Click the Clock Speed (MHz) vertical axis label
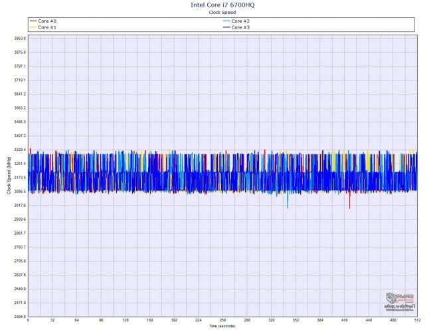This screenshot has width=445, height=334. [9, 176]
